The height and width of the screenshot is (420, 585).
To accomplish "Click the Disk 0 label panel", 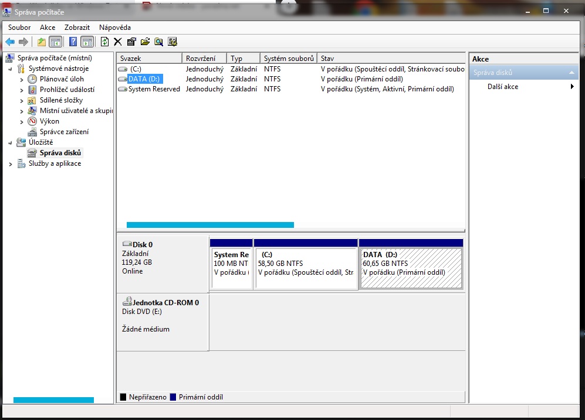I will [163, 264].
